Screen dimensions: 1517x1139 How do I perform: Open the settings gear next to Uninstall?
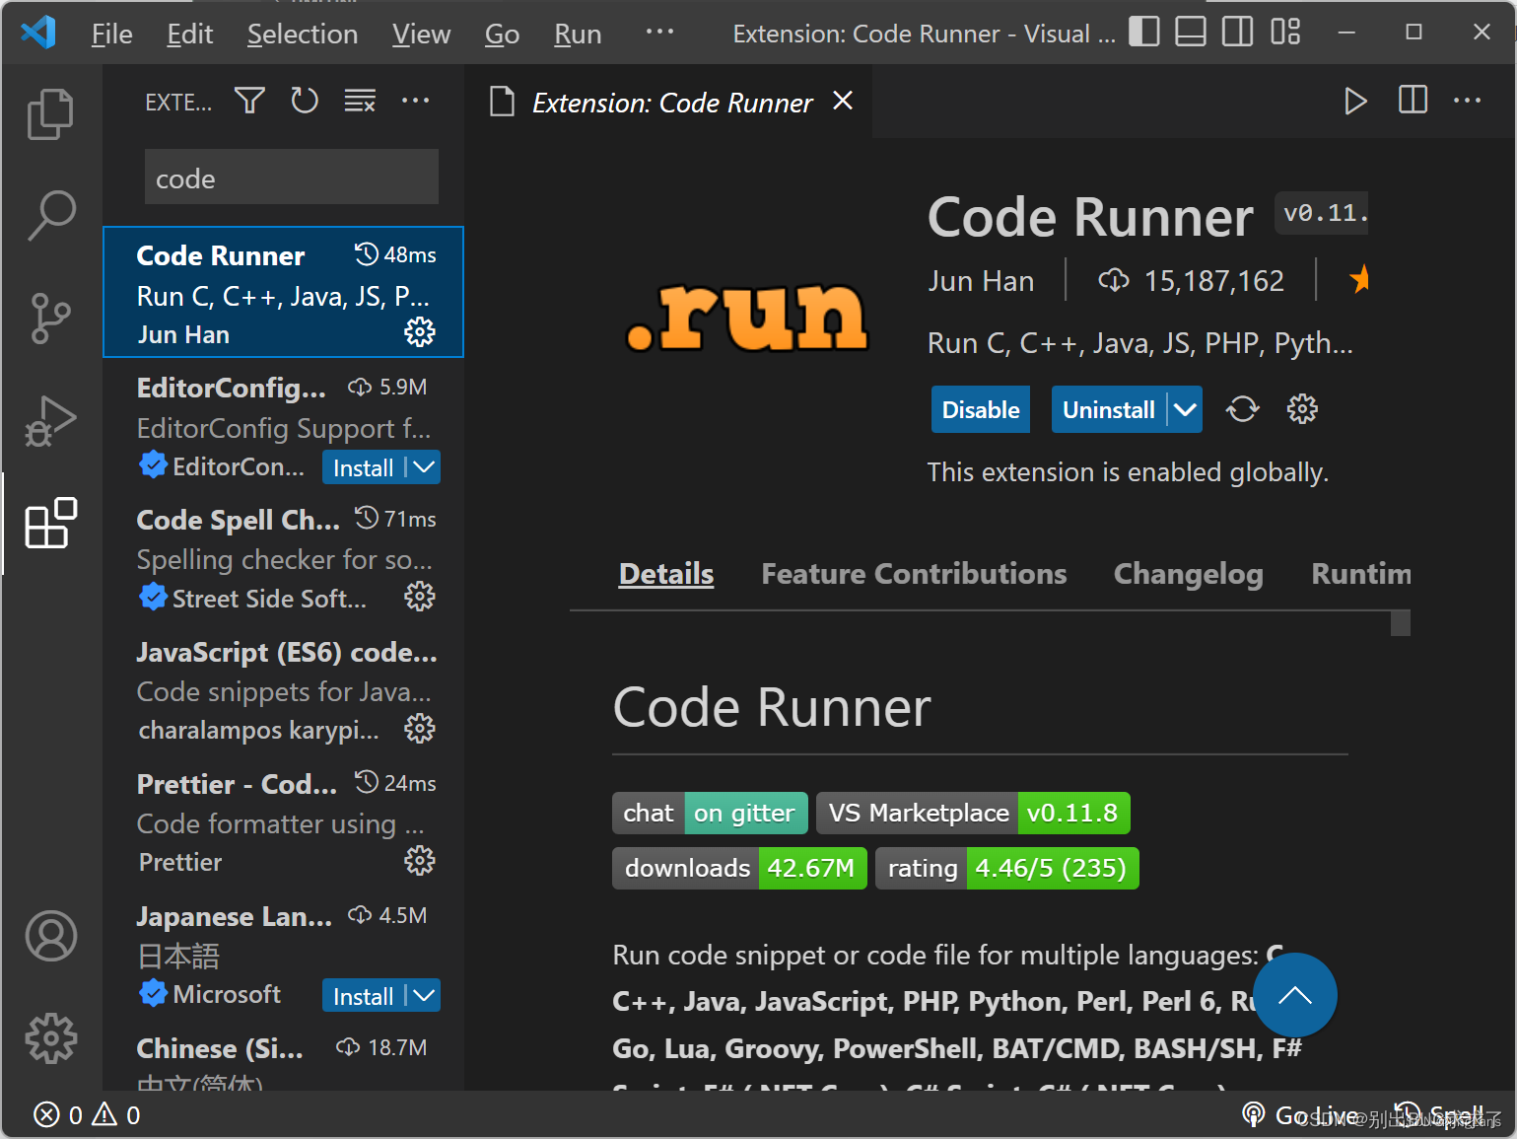(x=1302, y=409)
